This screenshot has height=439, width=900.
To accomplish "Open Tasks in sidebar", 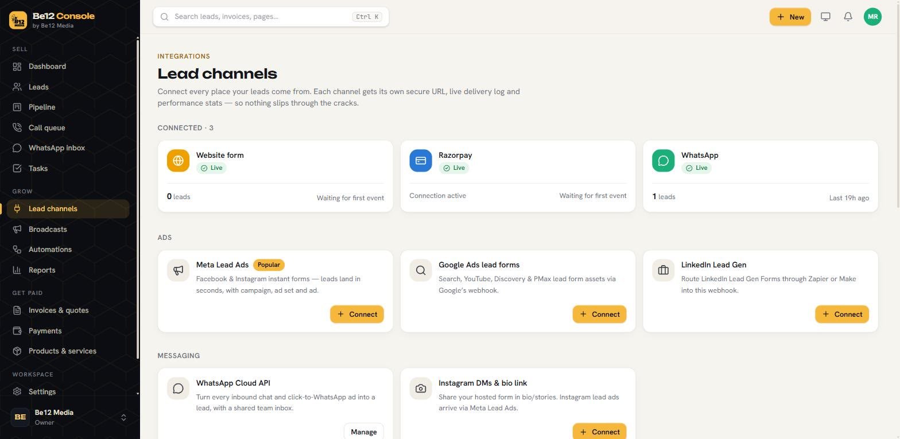I will point(68,169).
